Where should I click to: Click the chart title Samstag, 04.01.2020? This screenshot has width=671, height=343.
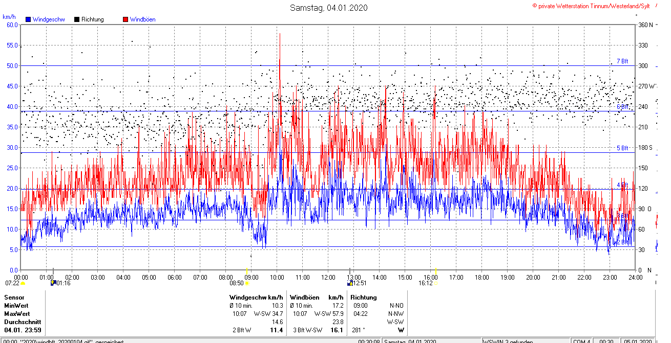(x=328, y=8)
